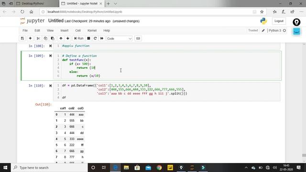Open File Explorer from the taskbar

click(126, 168)
